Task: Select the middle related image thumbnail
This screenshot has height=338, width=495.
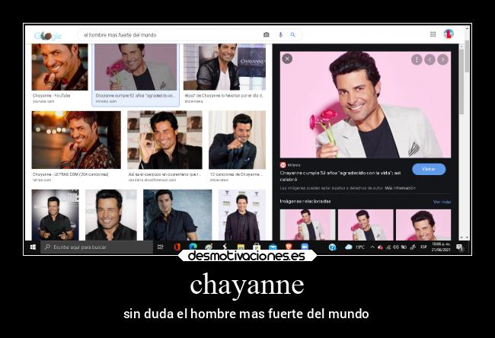Action: click(366, 225)
